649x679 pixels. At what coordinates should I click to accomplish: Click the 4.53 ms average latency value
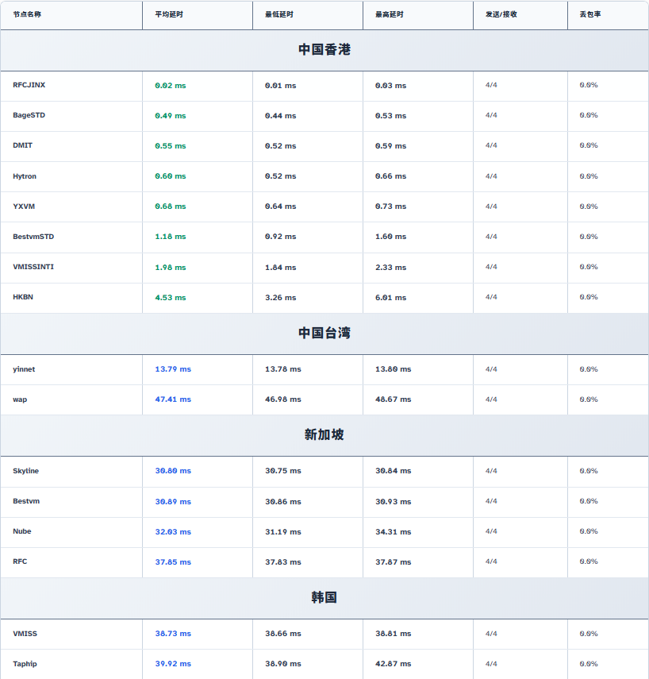(171, 298)
